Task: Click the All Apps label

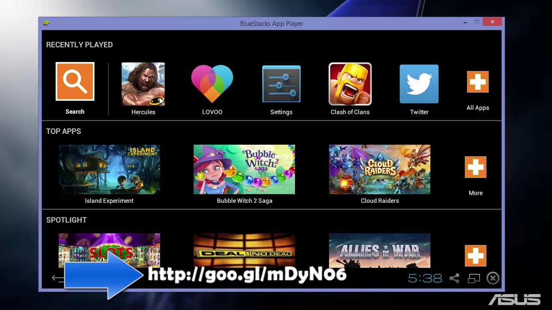Action: point(478,108)
